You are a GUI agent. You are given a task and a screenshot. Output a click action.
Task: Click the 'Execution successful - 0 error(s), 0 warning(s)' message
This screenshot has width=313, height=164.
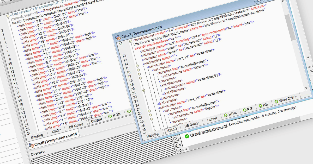click(263, 115)
